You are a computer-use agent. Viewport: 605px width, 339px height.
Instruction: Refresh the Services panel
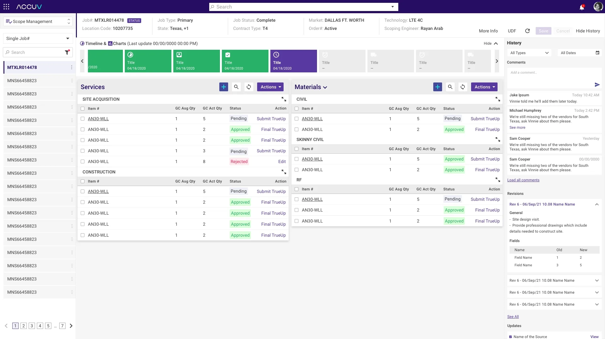tap(249, 87)
